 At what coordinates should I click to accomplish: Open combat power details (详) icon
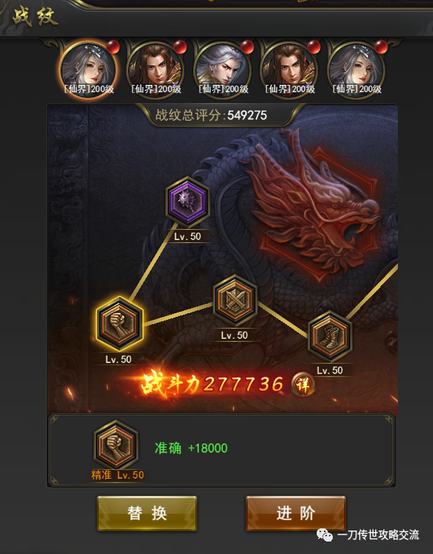(x=303, y=384)
